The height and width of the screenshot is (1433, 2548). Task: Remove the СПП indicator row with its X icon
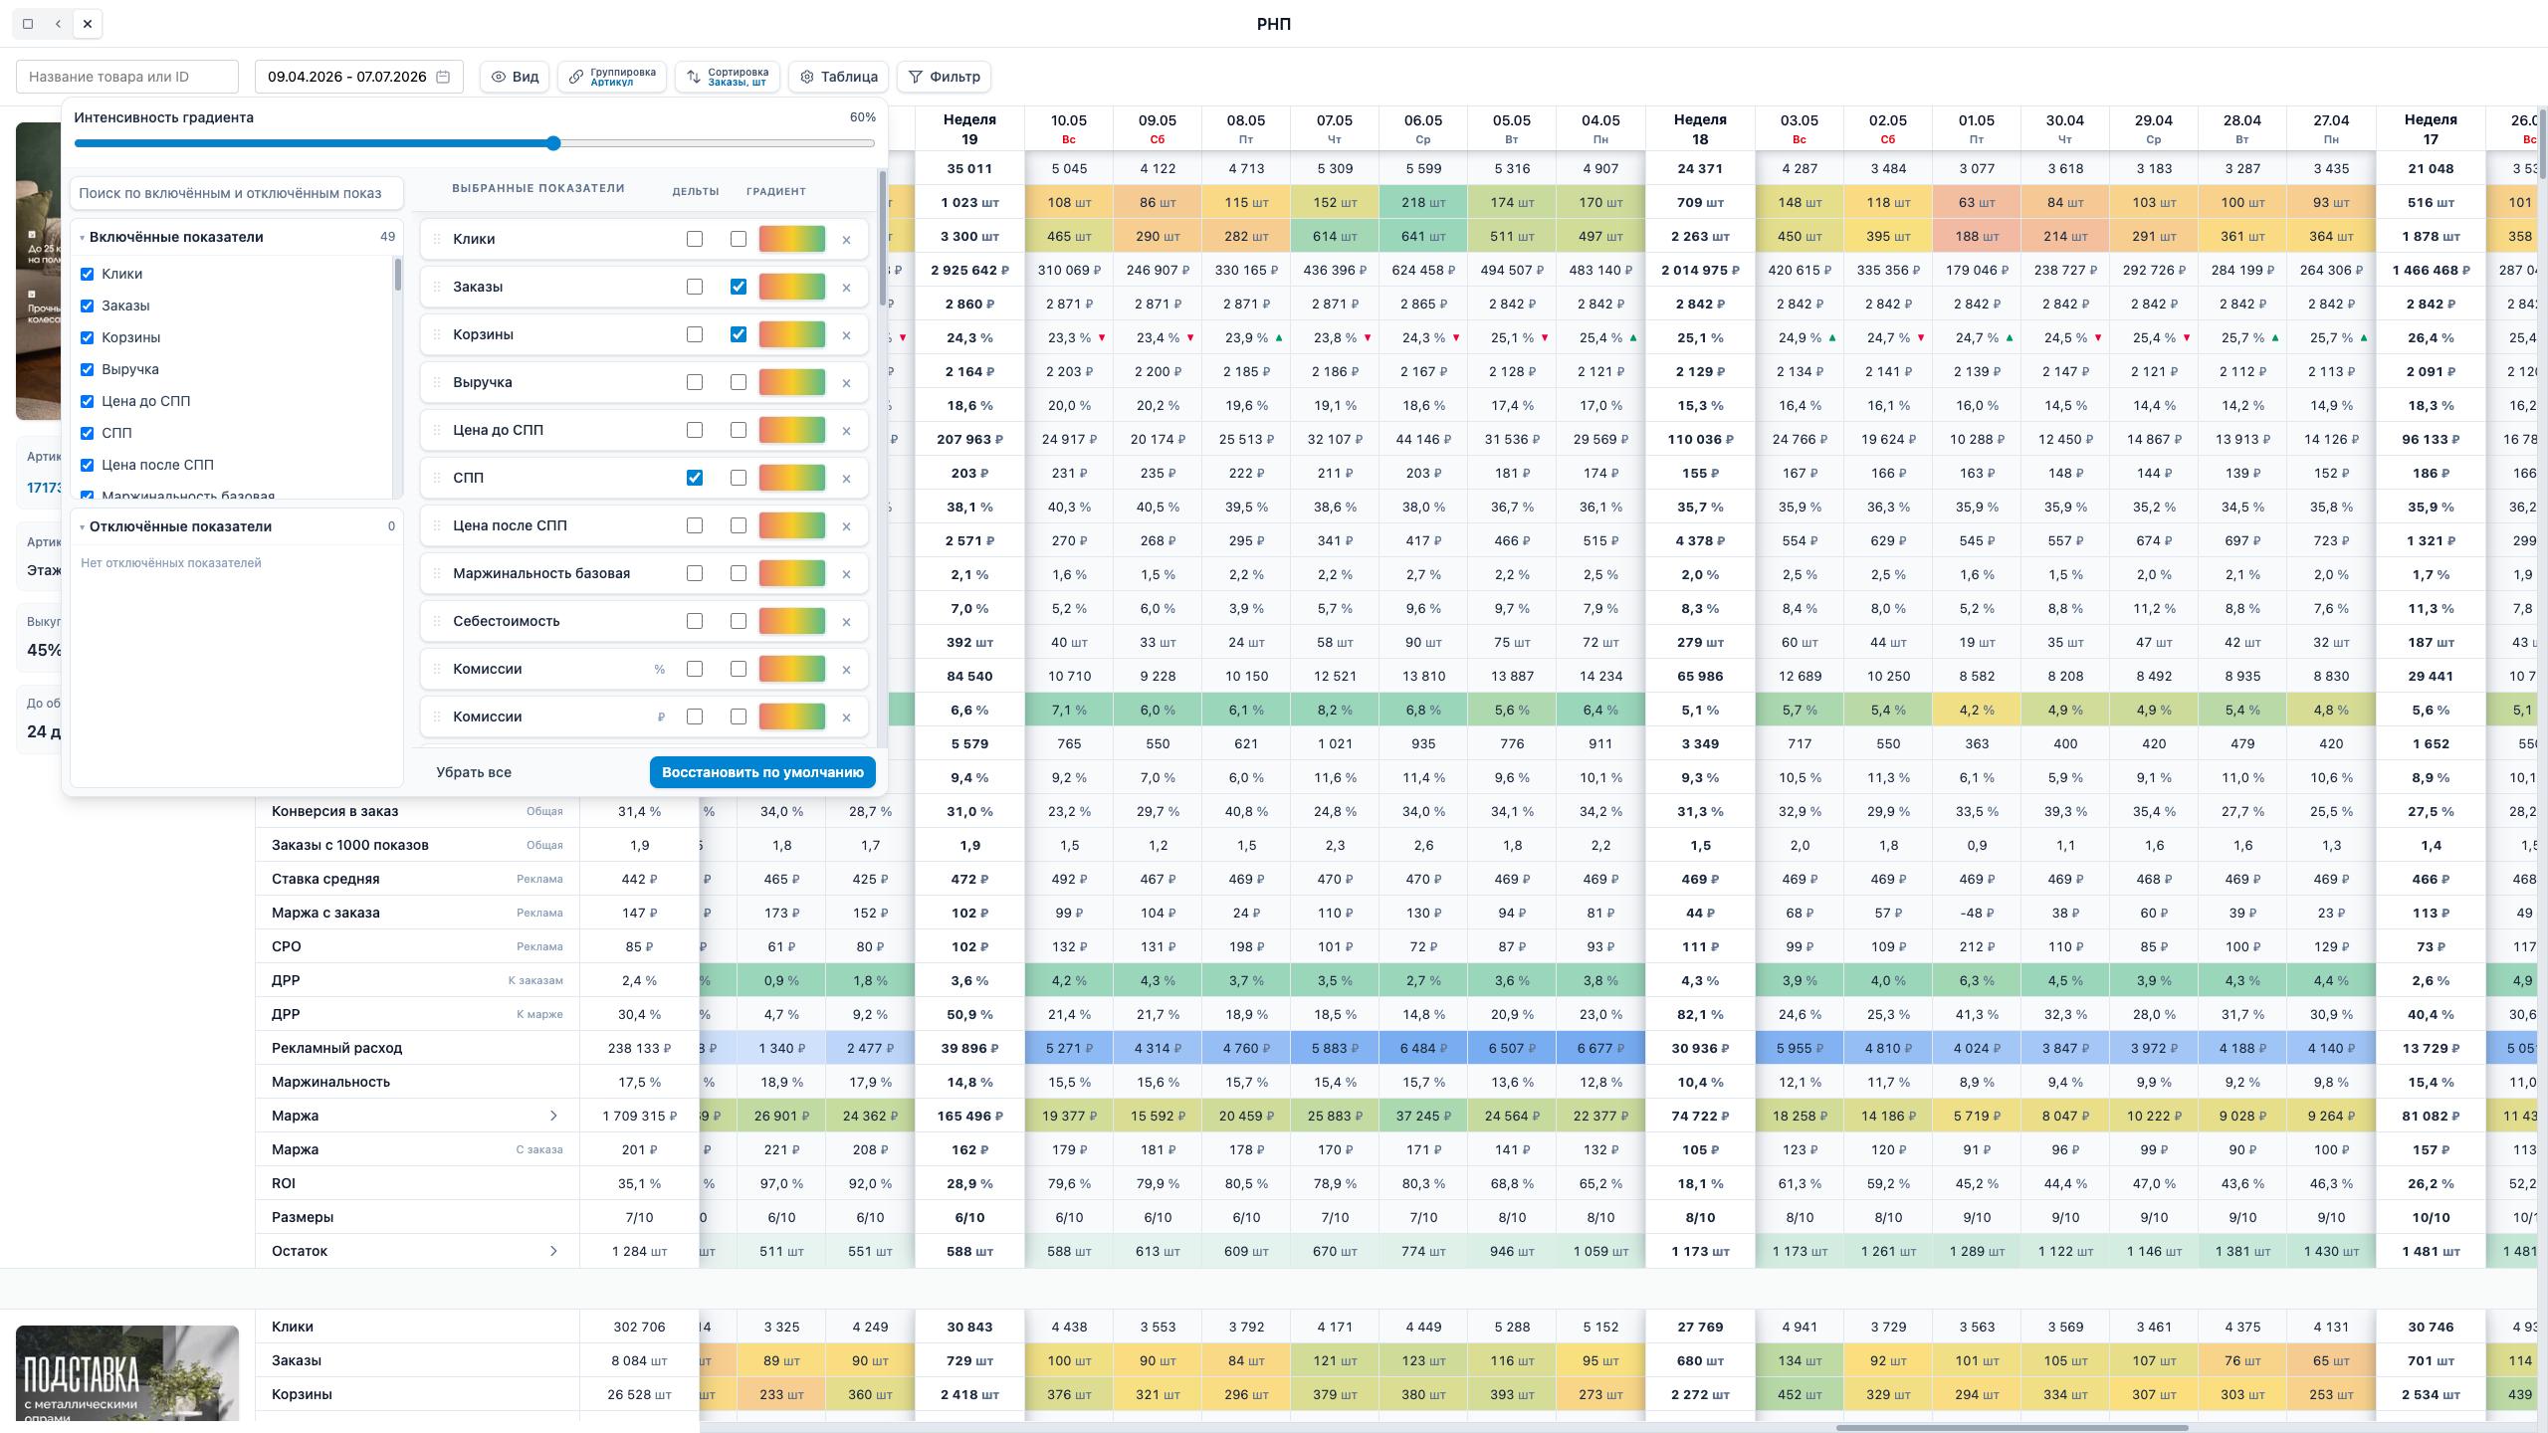tap(846, 479)
